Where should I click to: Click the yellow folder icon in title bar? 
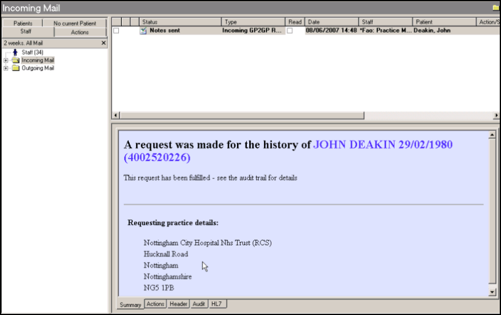[495, 7]
